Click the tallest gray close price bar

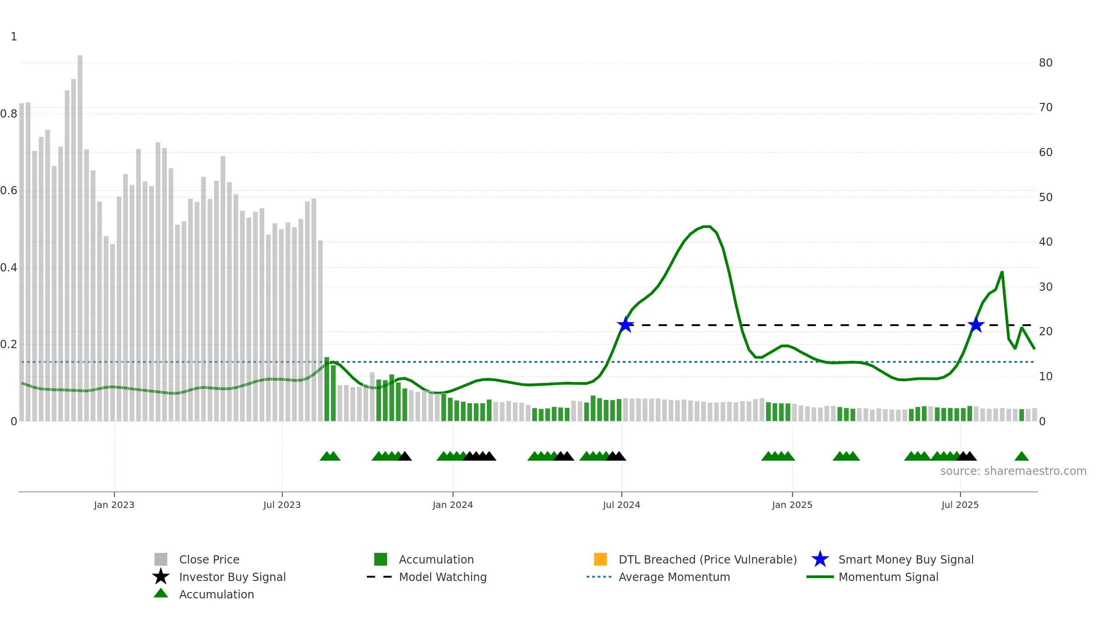(x=80, y=238)
